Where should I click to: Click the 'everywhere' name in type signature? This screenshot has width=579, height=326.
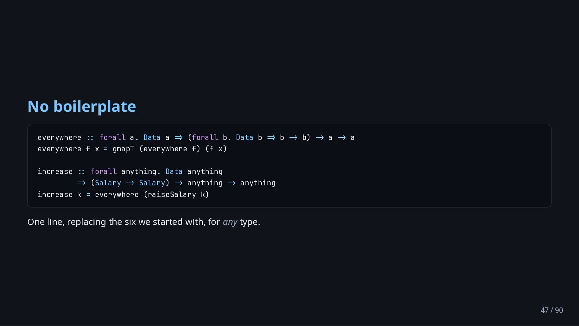59,138
